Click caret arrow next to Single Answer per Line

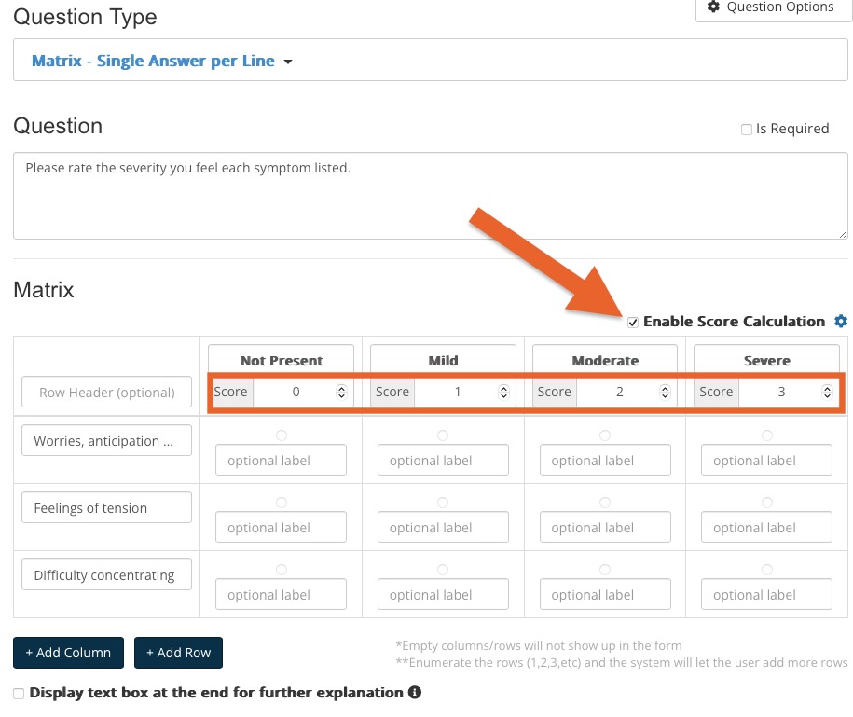[x=288, y=62]
